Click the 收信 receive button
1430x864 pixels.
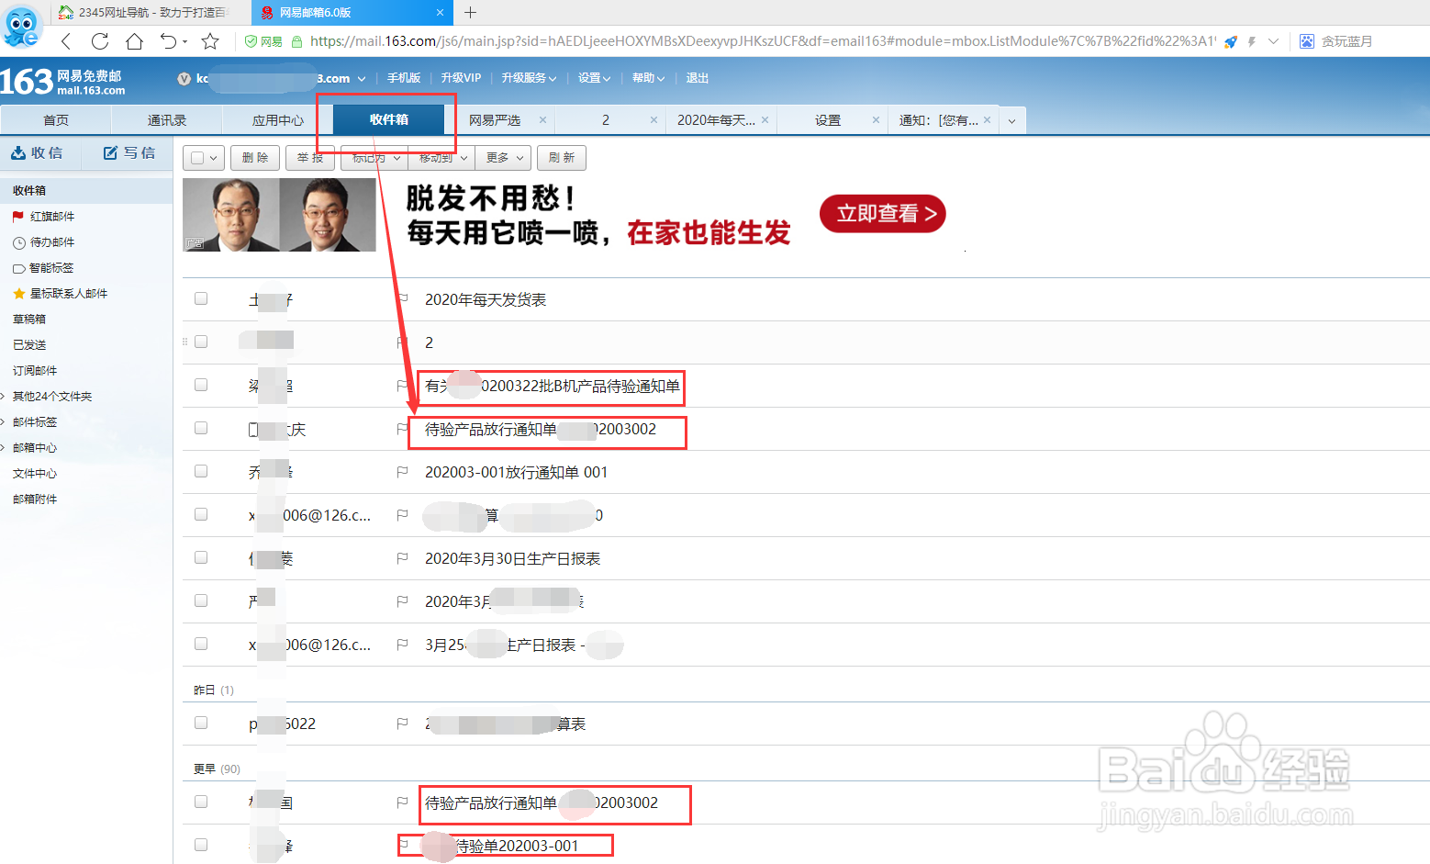pos(38,153)
